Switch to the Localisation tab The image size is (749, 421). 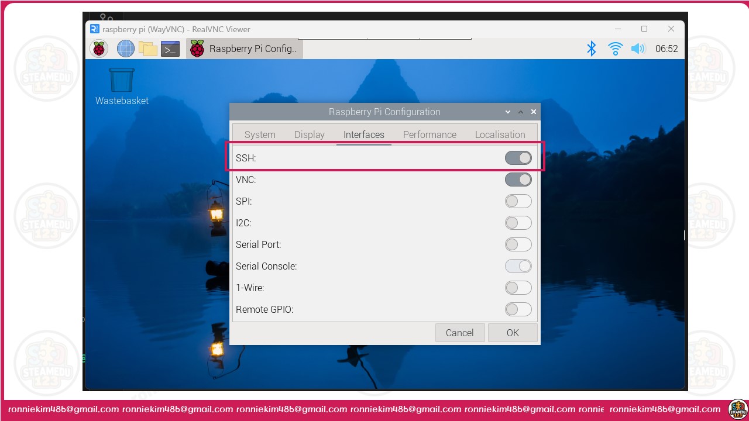(500, 134)
